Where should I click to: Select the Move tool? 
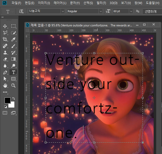click(5, 26)
